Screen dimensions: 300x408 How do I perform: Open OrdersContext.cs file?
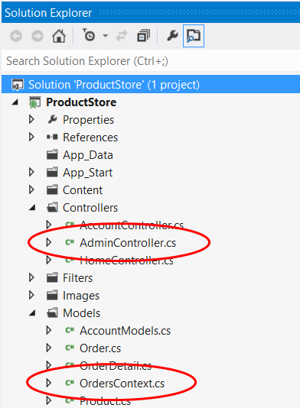pos(122,384)
